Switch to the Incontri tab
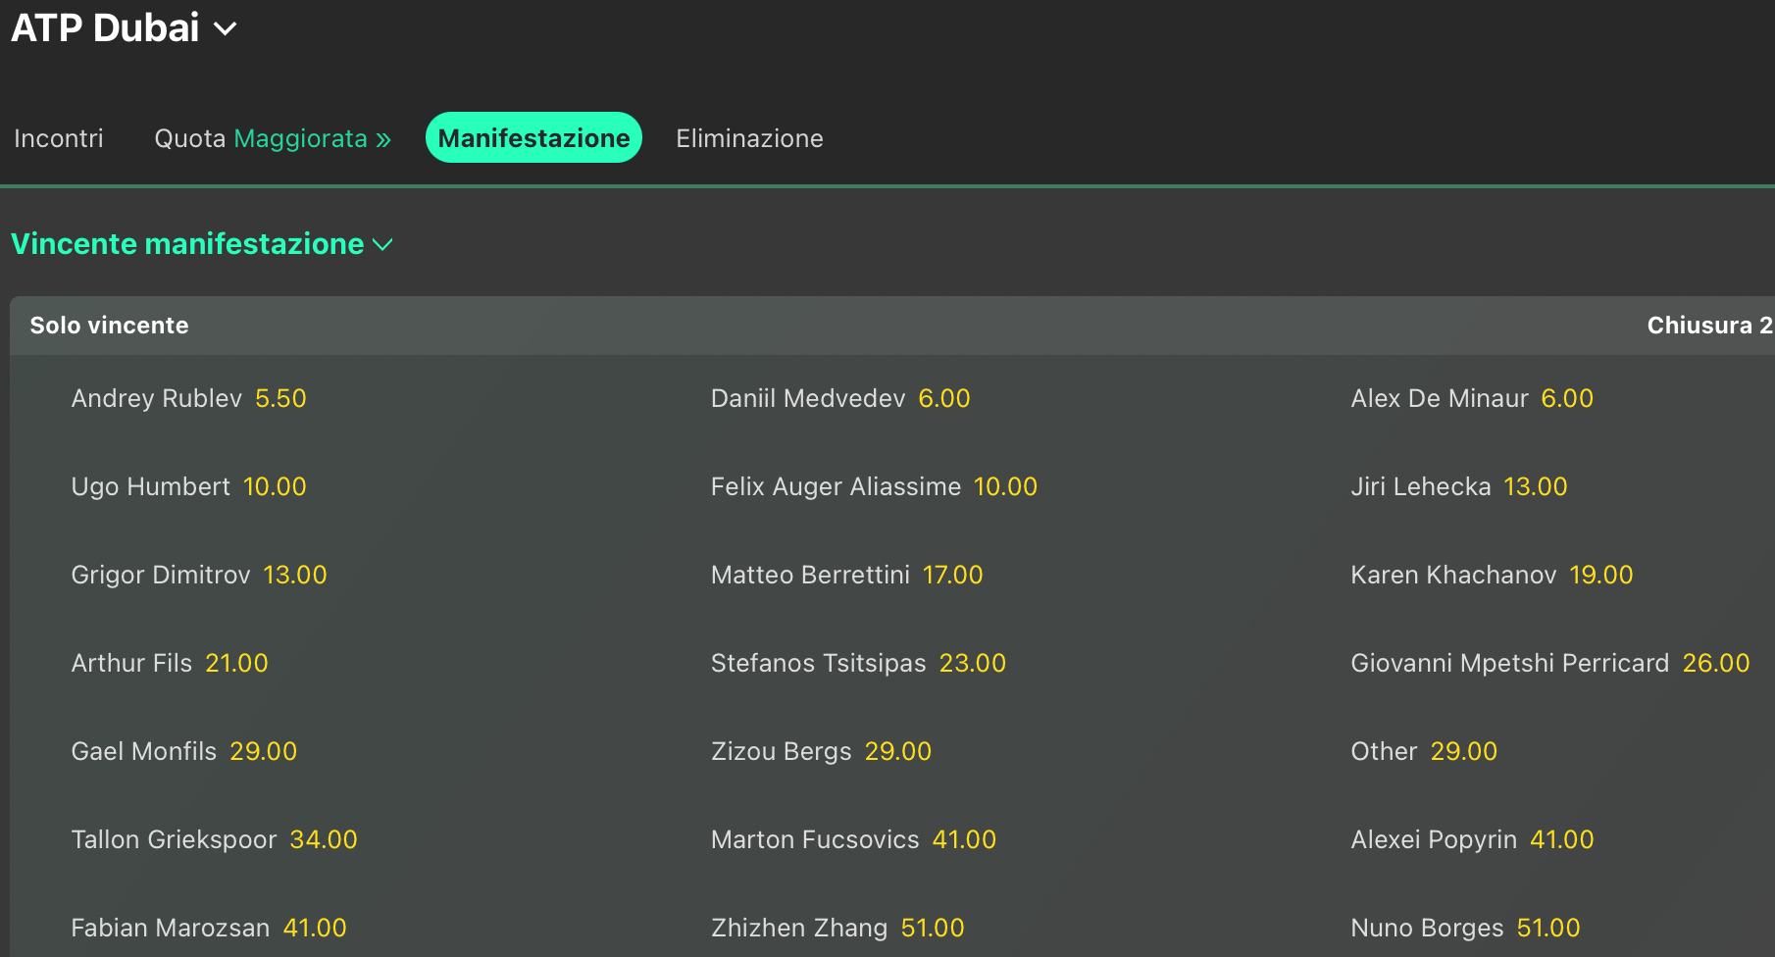The image size is (1775, 957). click(x=59, y=138)
